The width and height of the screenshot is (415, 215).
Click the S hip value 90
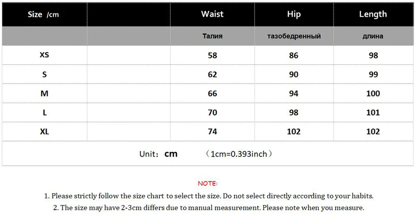tap(294, 75)
